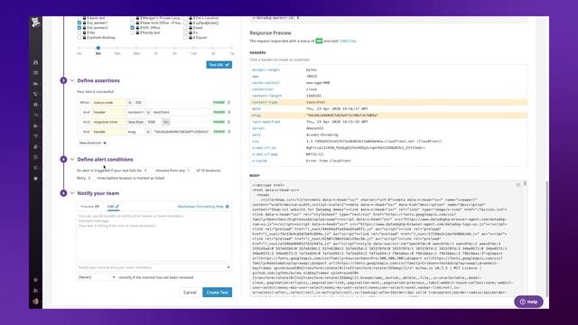The height and width of the screenshot is (325, 578).
Task: Collapse the Notify your team section
Action: [72, 193]
